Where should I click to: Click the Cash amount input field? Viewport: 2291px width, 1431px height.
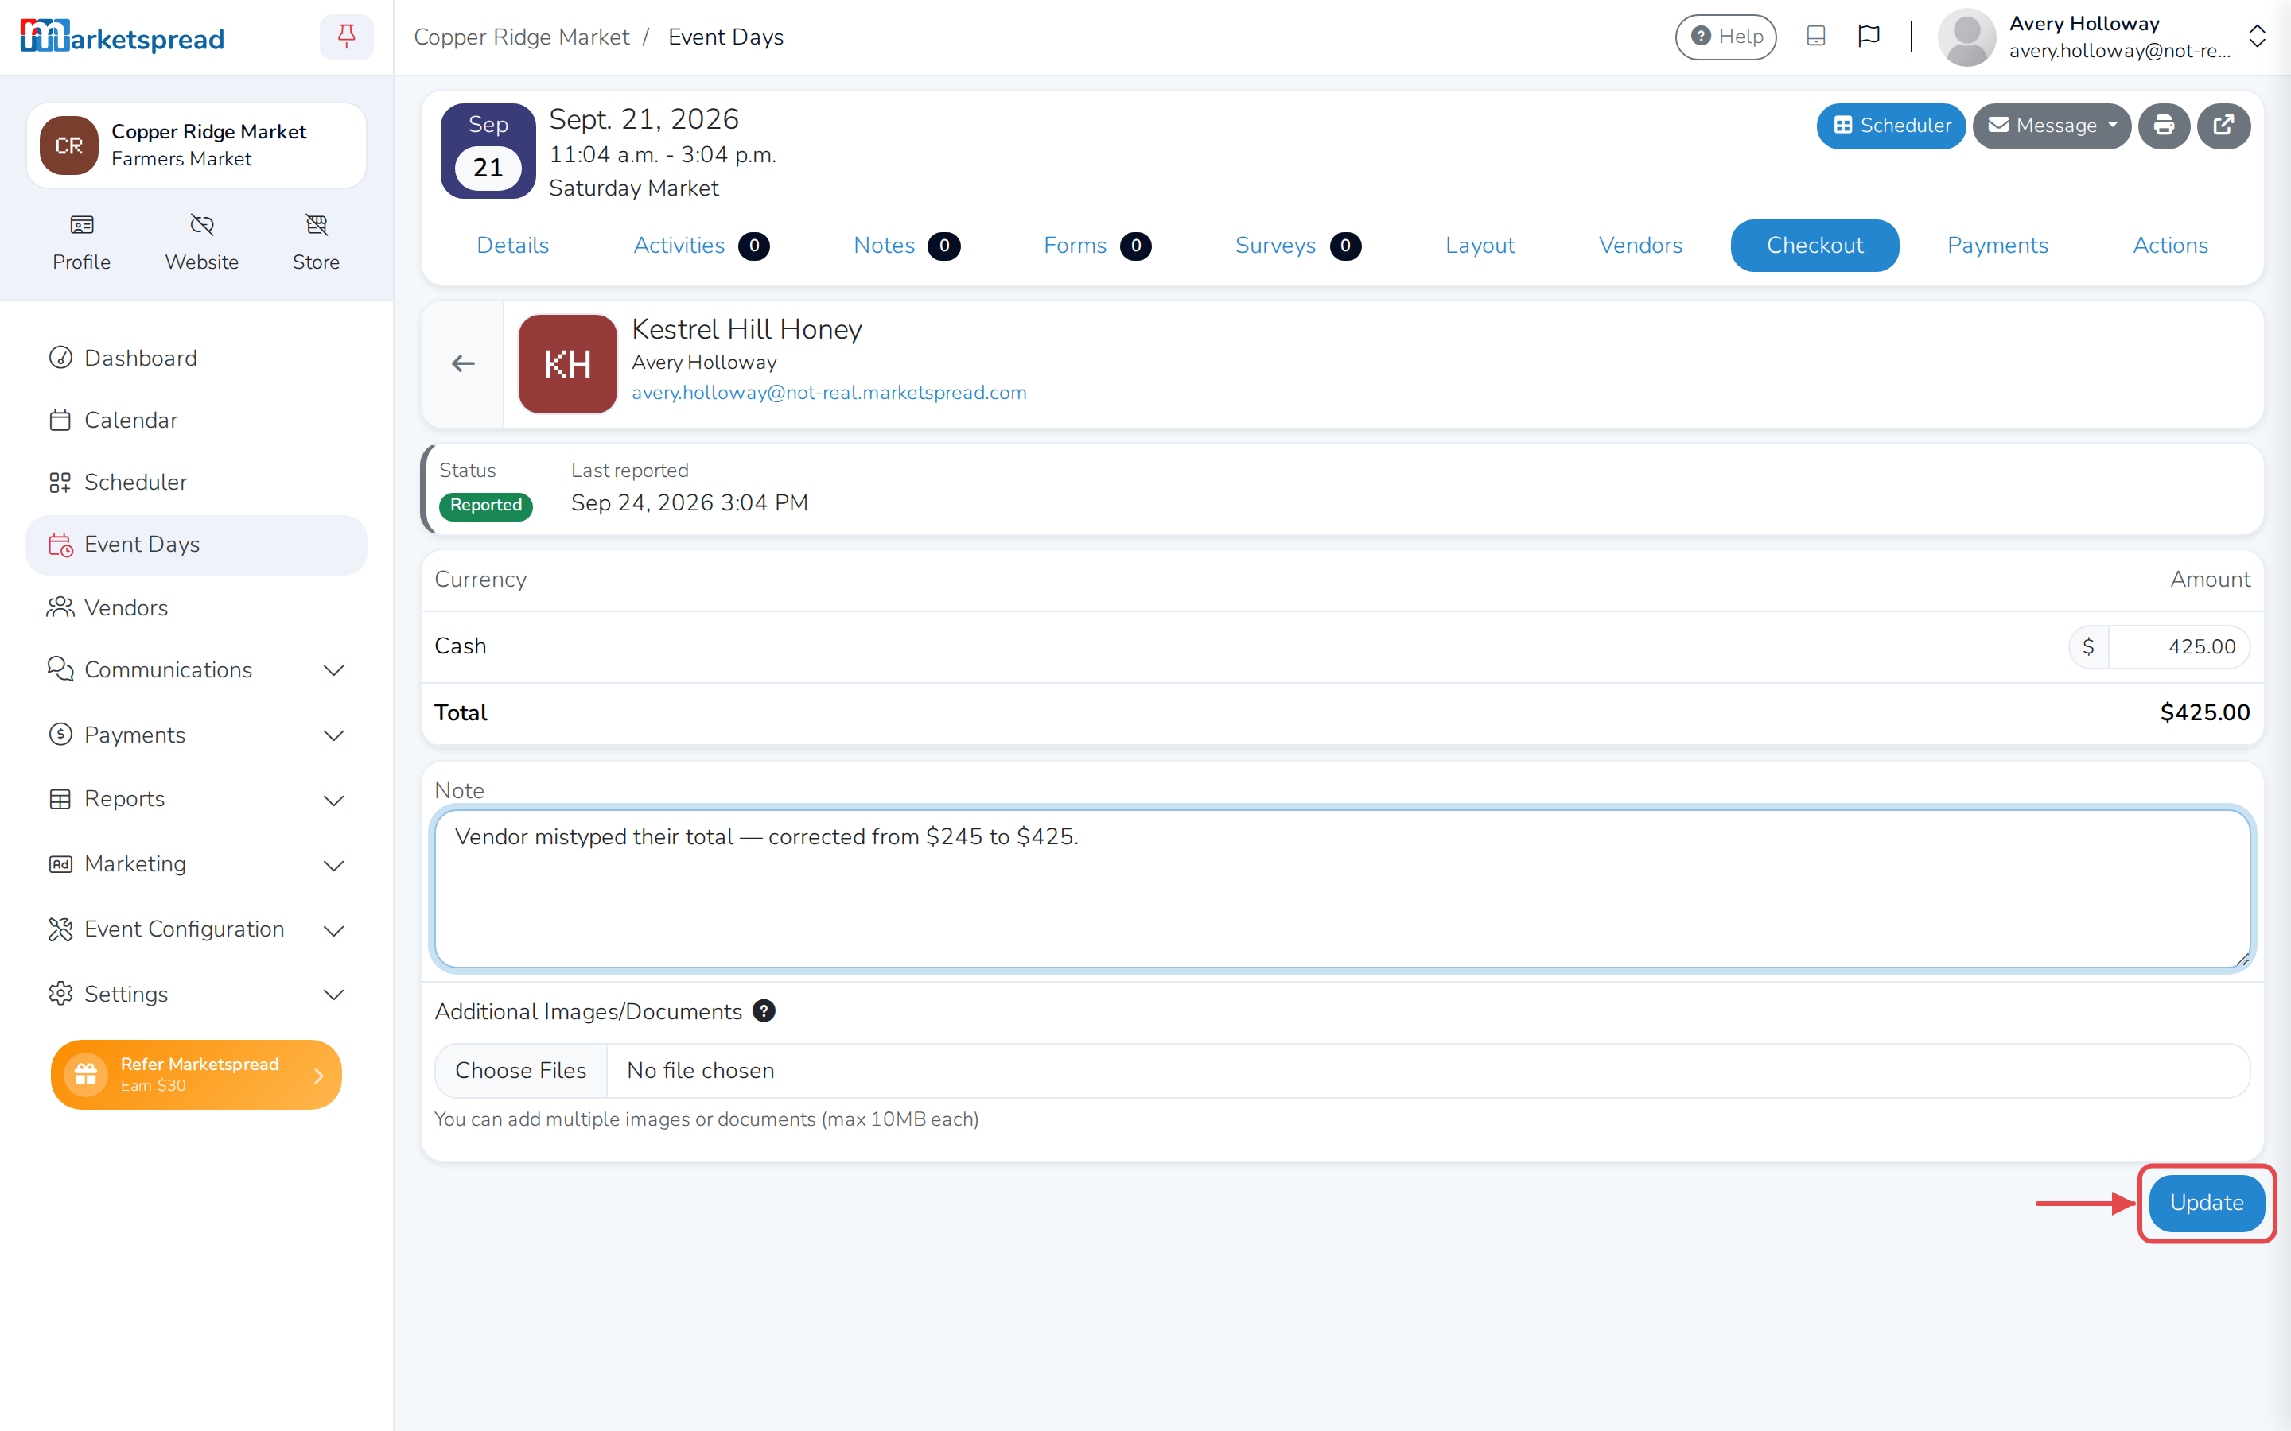click(2178, 646)
